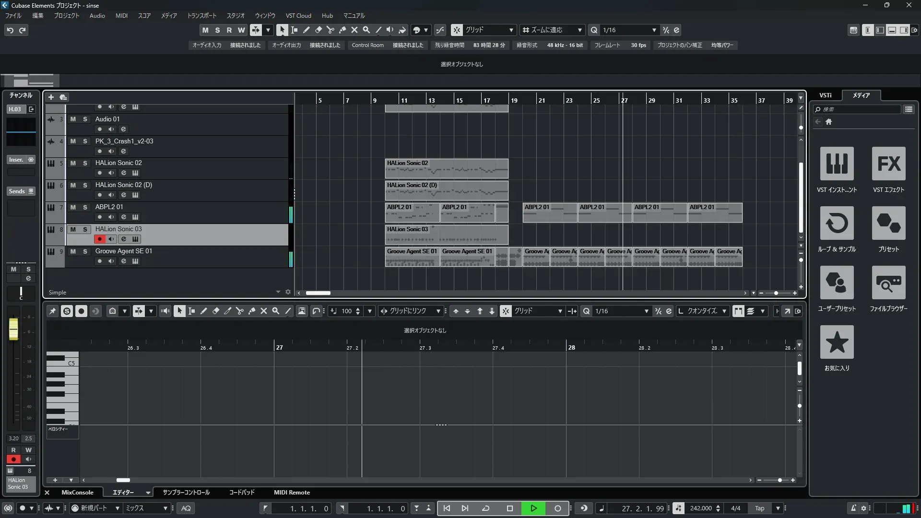Solo the ABPL2 01 track
The width and height of the screenshot is (921, 518).
pyautogui.click(x=85, y=207)
